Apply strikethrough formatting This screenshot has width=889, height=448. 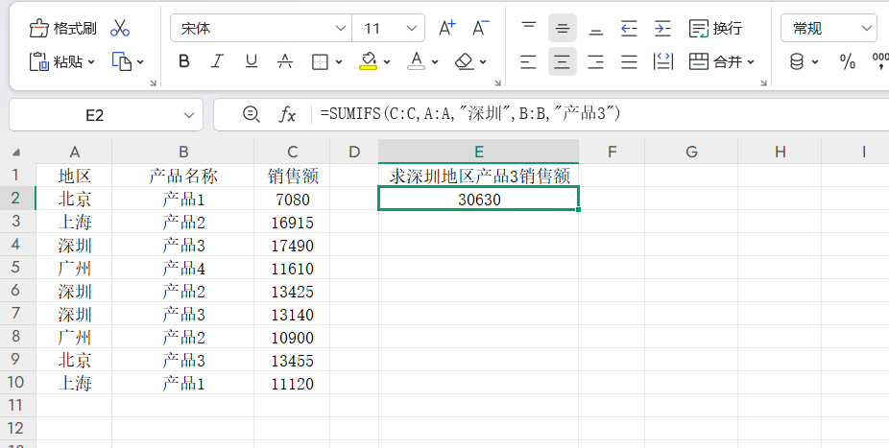click(285, 62)
